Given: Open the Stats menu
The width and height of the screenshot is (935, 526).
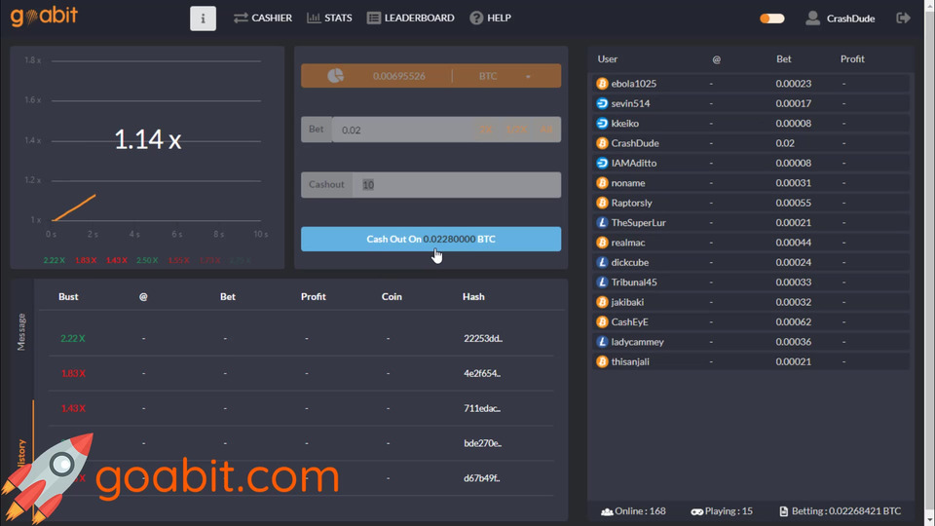Looking at the screenshot, I should [329, 18].
